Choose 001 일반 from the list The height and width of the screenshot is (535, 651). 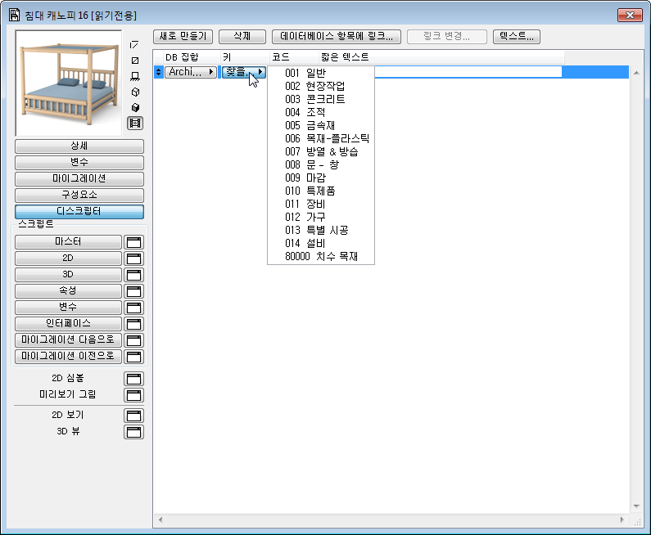pyautogui.click(x=321, y=73)
